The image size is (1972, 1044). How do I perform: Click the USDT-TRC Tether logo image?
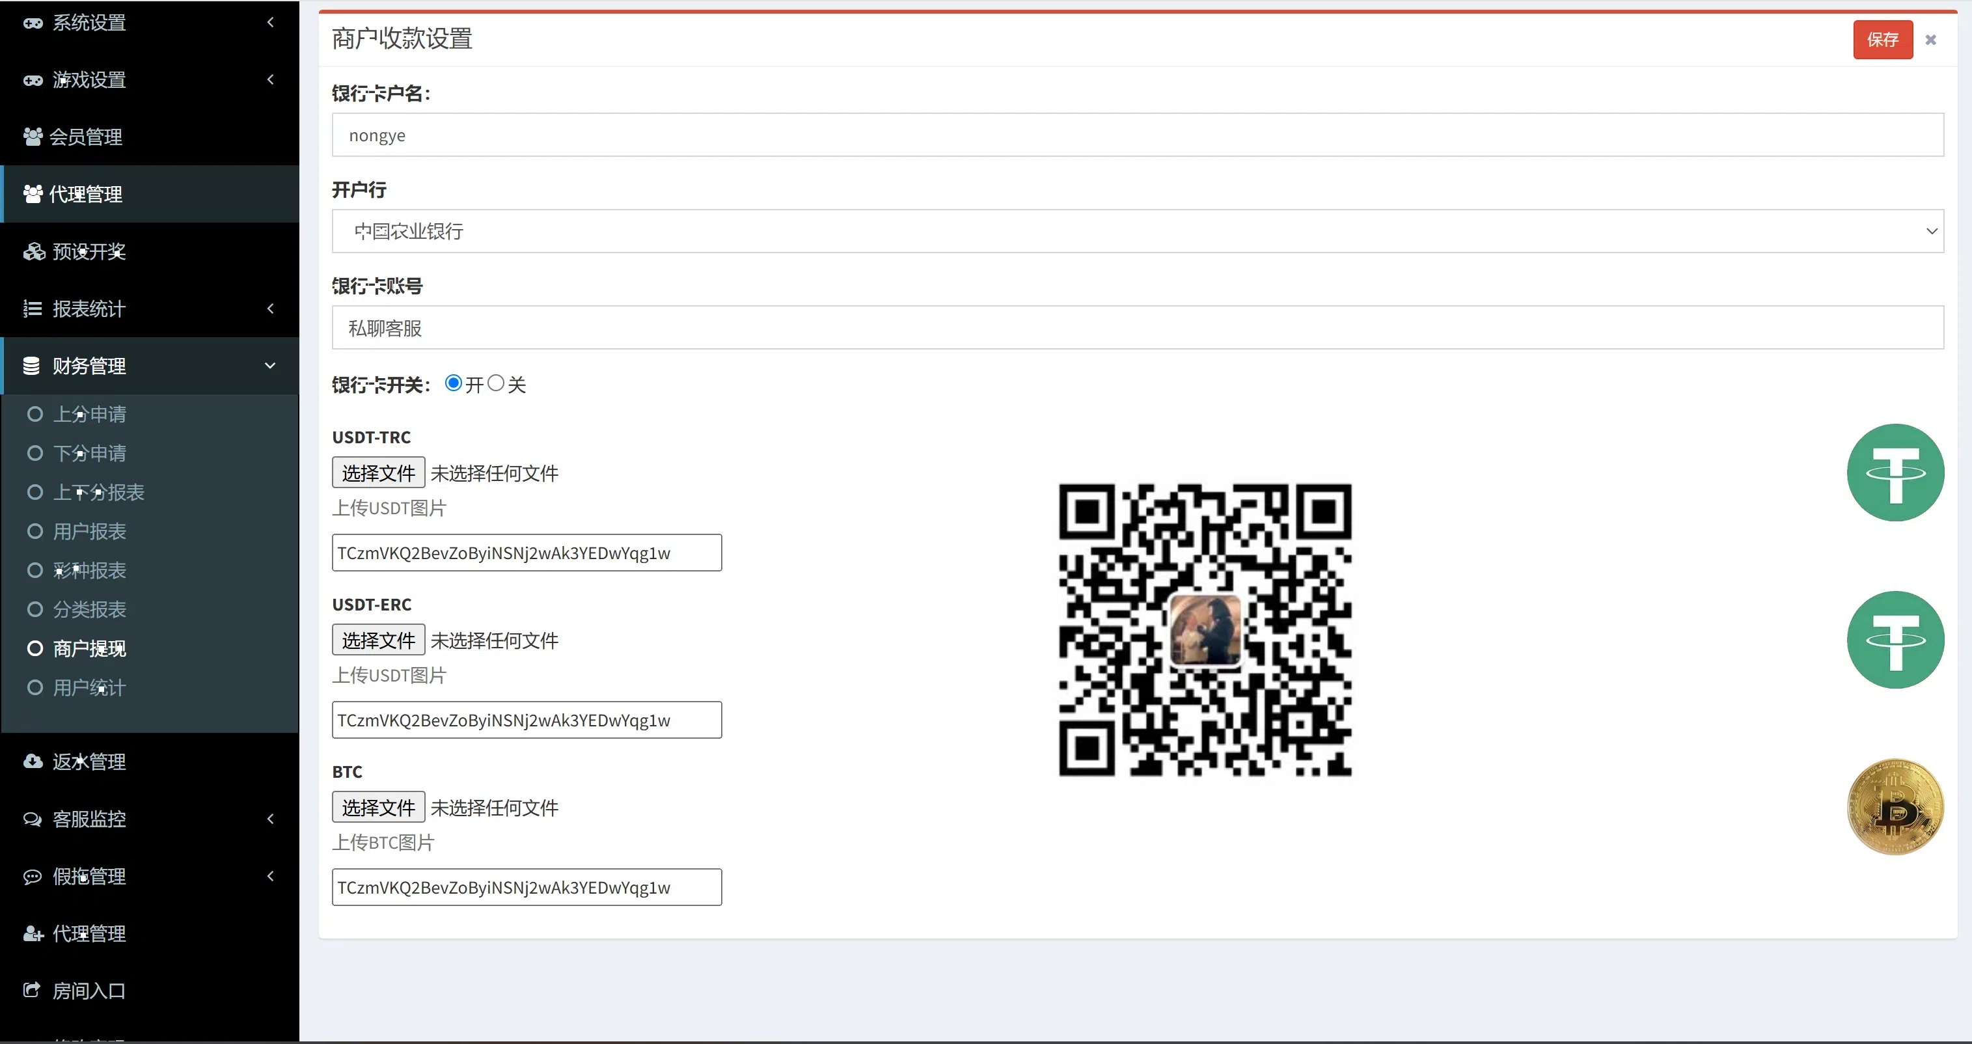(x=1895, y=473)
